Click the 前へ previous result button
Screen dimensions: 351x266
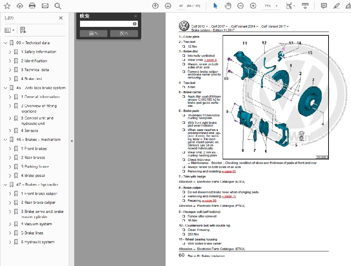[94, 33]
